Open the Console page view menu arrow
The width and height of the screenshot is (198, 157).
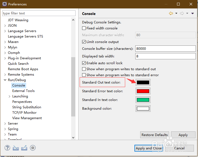[x=193, y=13]
